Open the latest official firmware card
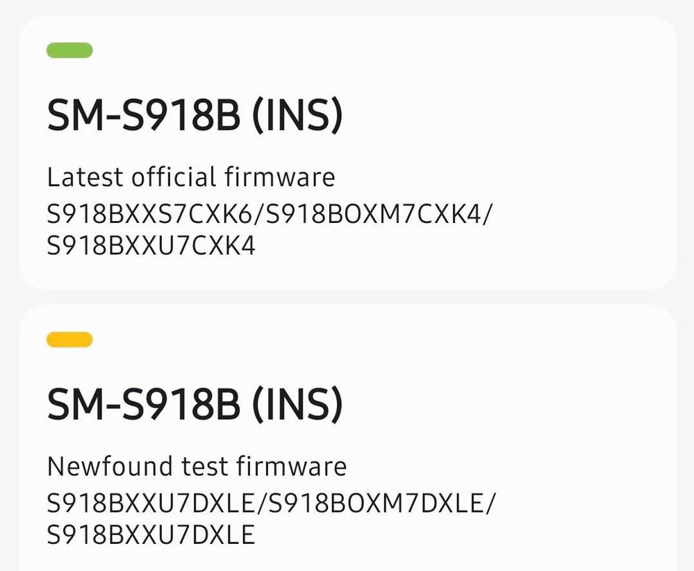The image size is (694, 571). point(347,152)
